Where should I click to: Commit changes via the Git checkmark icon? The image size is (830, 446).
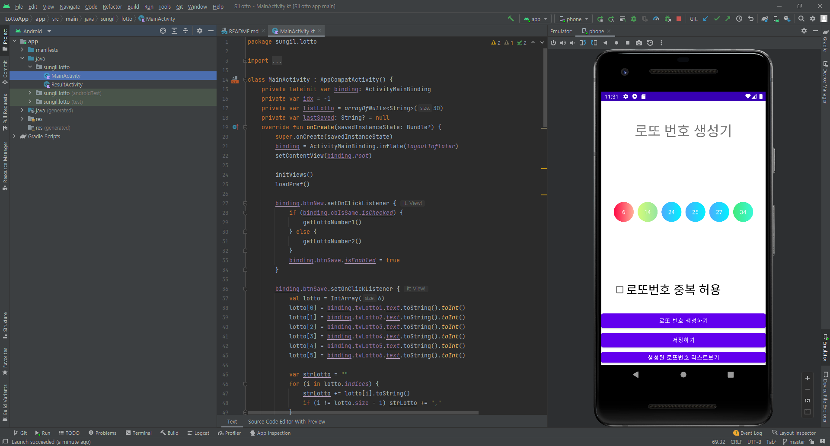[717, 19]
